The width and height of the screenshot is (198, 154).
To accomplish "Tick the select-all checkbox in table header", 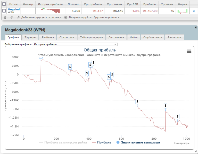I will (x=4, y=4).
